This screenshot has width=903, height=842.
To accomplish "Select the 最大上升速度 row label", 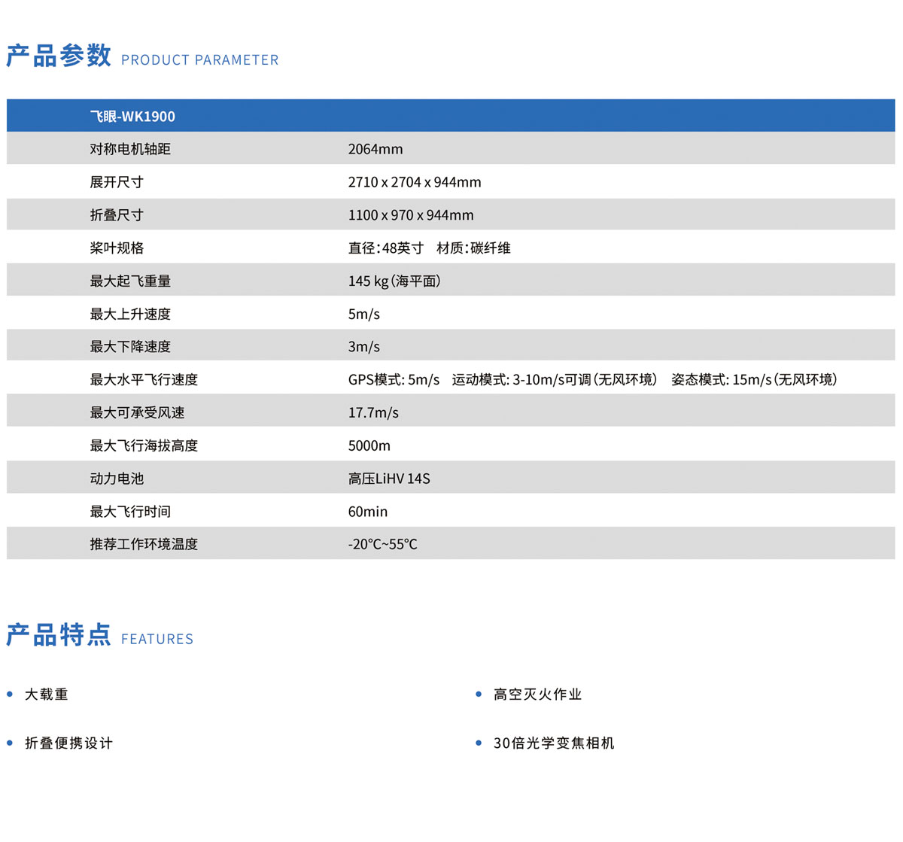I will tap(130, 314).
